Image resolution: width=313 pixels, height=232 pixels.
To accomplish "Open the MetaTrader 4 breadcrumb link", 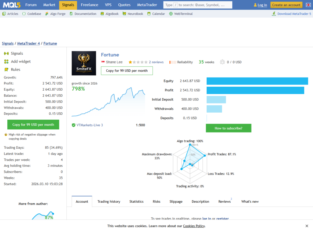I will (x=28, y=43).
